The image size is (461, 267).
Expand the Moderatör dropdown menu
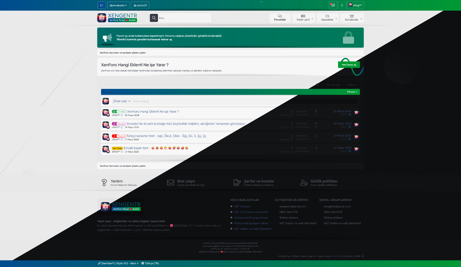(118, 5)
